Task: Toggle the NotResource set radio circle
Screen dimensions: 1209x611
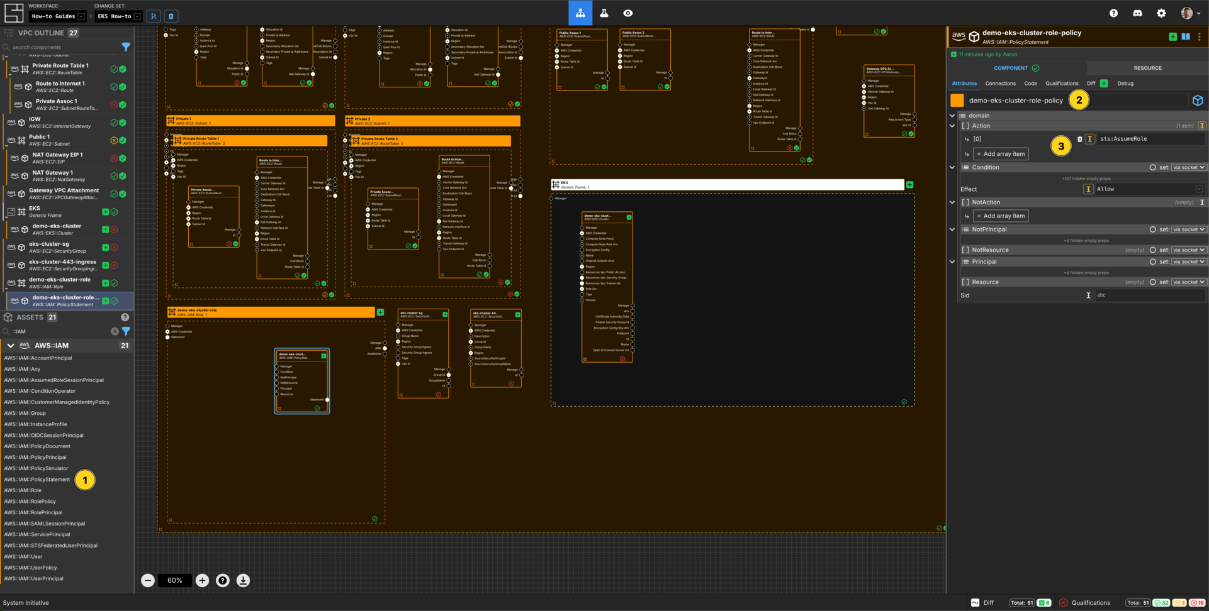Action: (1152, 250)
